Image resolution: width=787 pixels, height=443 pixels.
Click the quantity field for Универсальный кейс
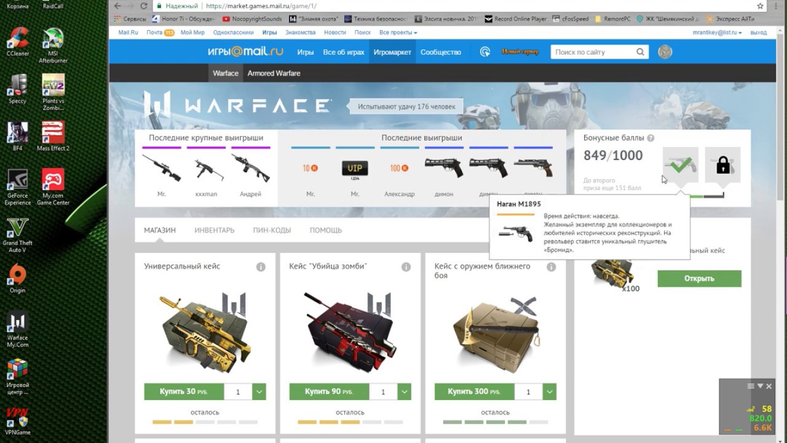[238, 392]
